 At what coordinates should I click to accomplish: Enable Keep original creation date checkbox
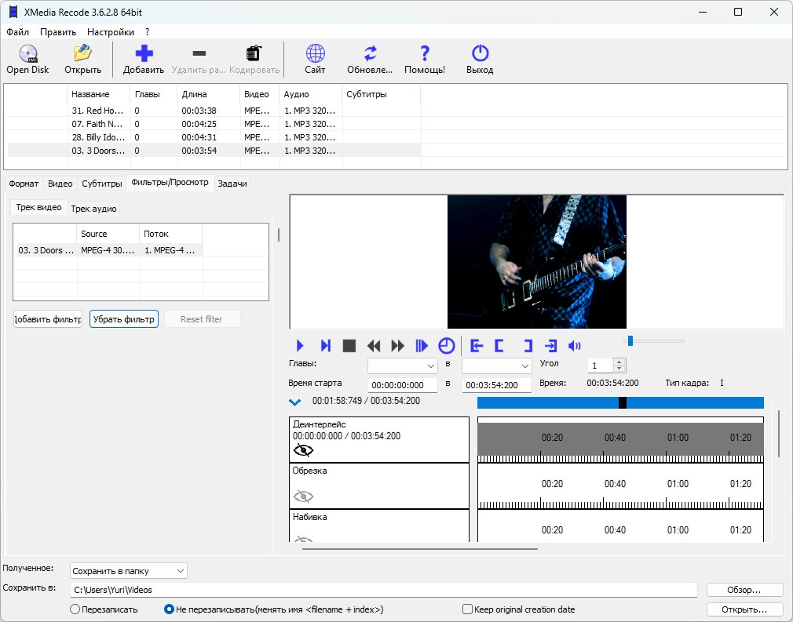tap(468, 609)
